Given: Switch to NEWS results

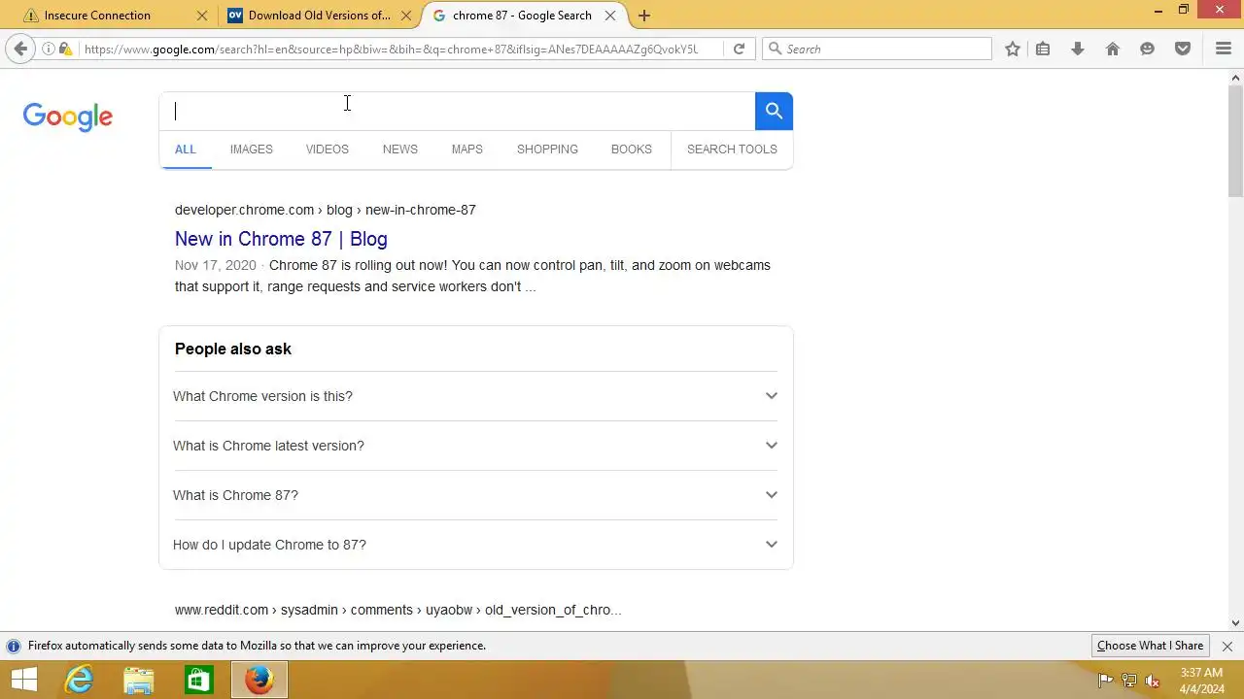Looking at the screenshot, I should pyautogui.click(x=400, y=150).
